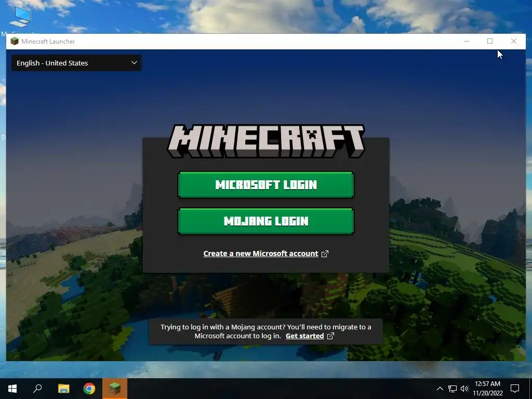Click the Minecraft Launcher title bar icon
The image size is (532, 399).
[x=14, y=42]
